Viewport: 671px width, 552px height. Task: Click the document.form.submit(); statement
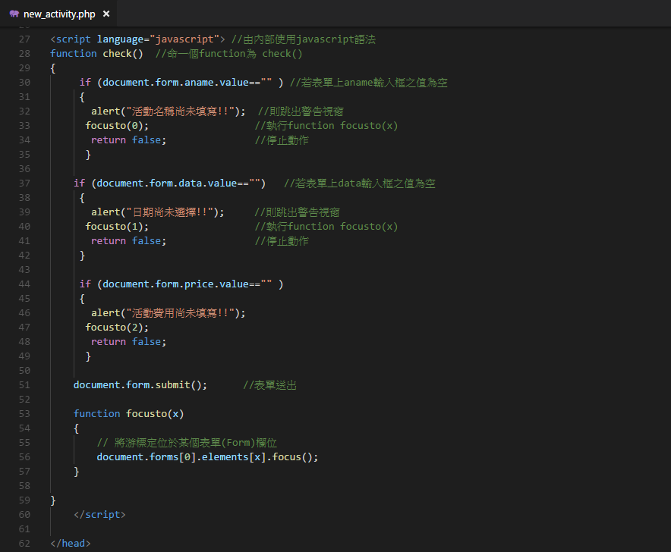[140, 385]
